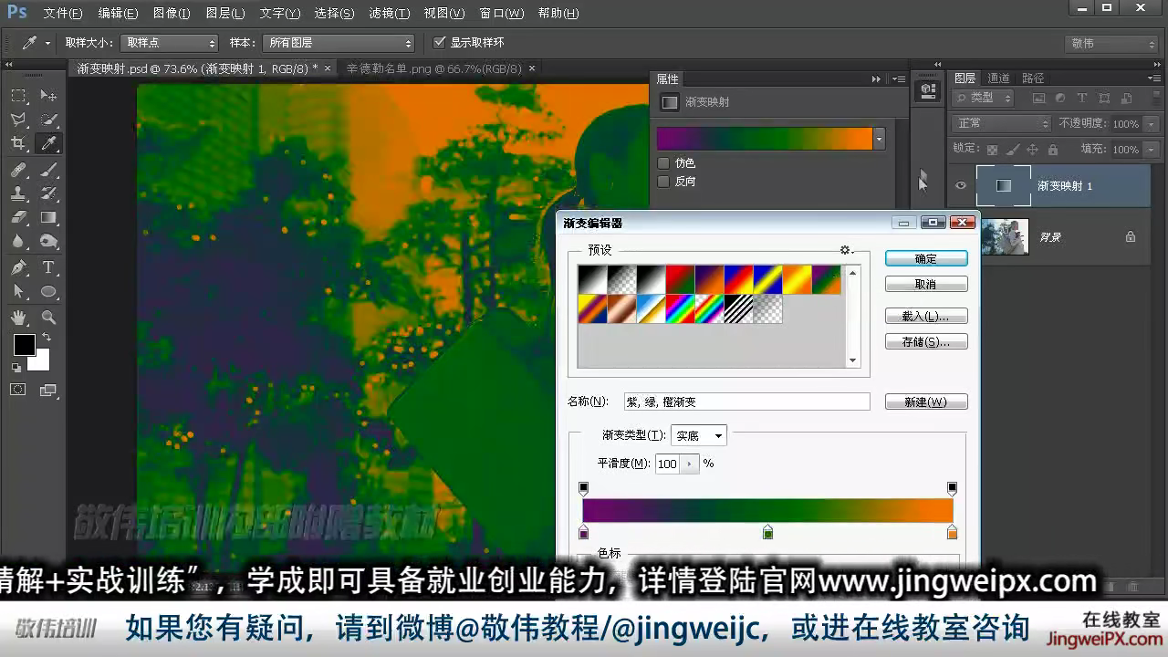Click 取消 in the gradient editor
This screenshot has height=657, width=1168.
(x=926, y=285)
